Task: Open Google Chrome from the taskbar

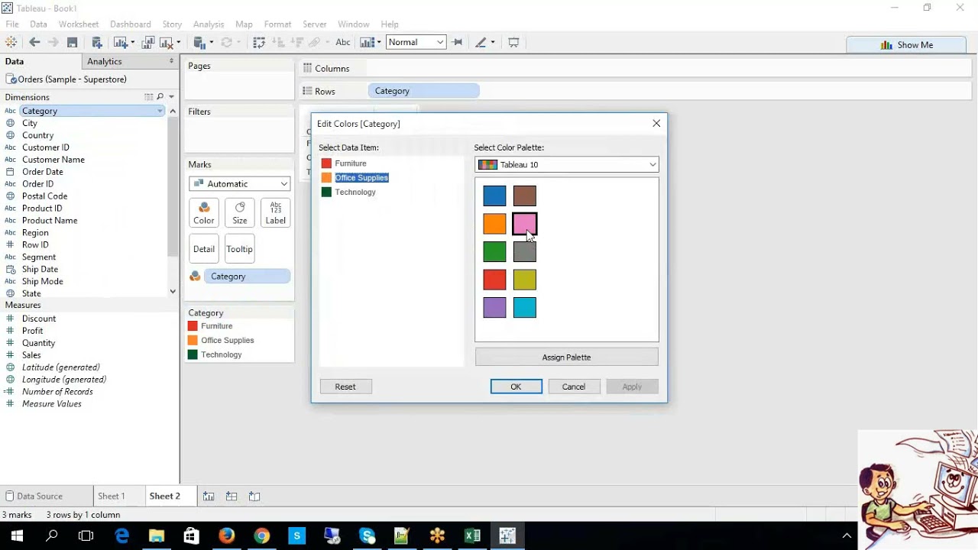Action: [x=262, y=536]
